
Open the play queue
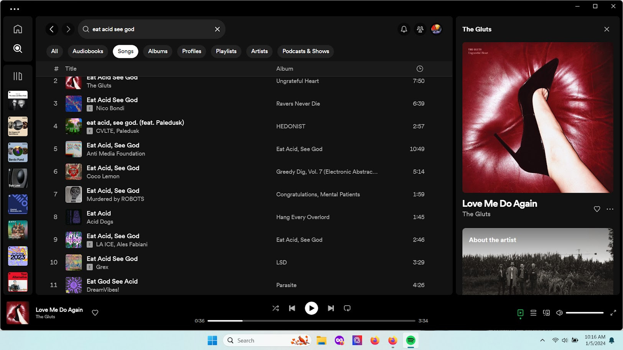[x=533, y=313]
